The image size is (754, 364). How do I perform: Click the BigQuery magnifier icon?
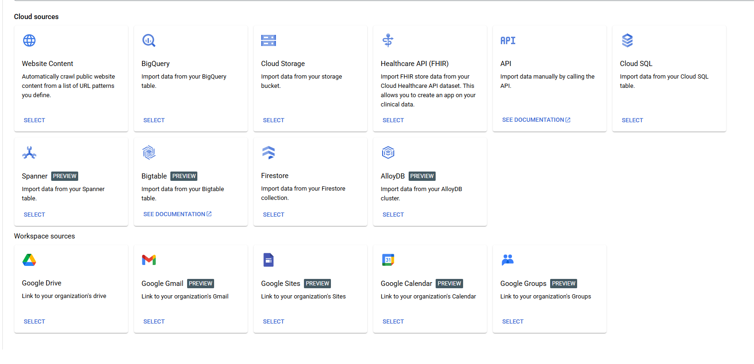pyautogui.click(x=149, y=40)
